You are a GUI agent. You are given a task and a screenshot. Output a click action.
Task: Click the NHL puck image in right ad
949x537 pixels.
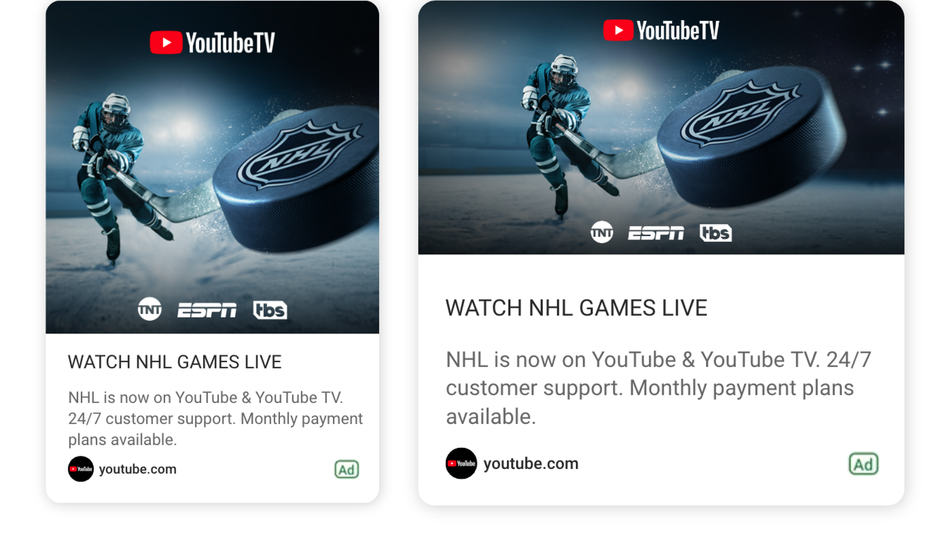click(x=752, y=137)
